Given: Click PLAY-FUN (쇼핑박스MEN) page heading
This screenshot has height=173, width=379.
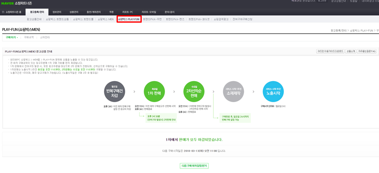Looking at the screenshot, I should (x=21, y=30).
